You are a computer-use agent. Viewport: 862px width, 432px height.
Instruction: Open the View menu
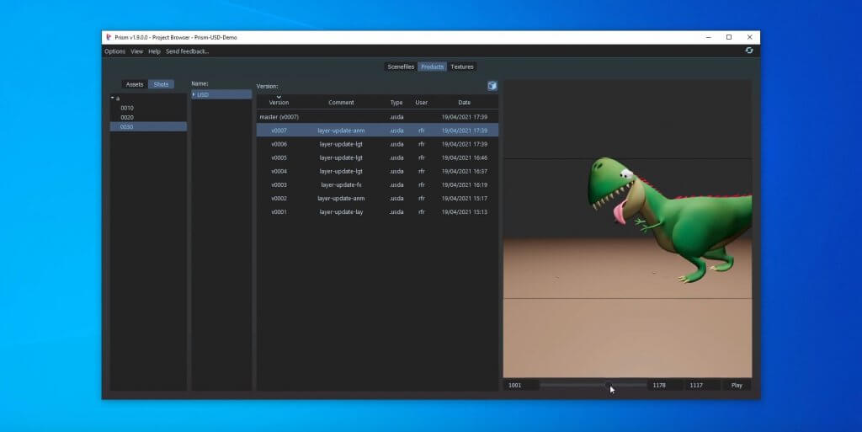click(137, 51)
